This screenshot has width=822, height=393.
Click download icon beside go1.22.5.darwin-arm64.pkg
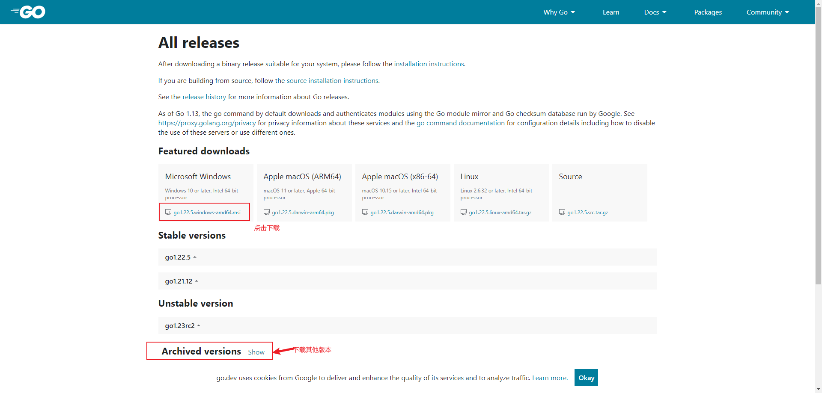tap(267, 212)
